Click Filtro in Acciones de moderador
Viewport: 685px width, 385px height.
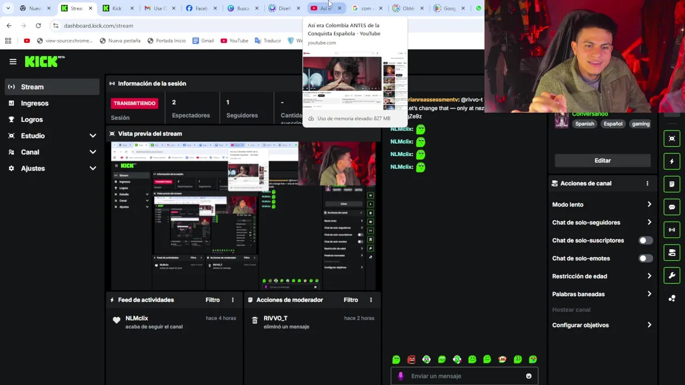pos(351,300)
